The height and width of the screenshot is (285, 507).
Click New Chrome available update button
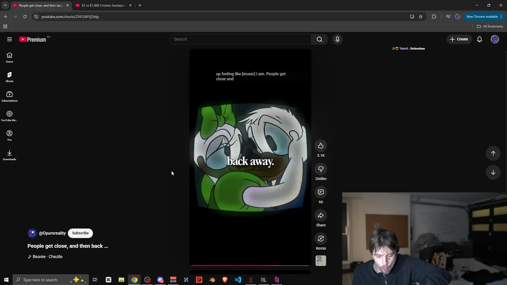(x=484, y=17)
